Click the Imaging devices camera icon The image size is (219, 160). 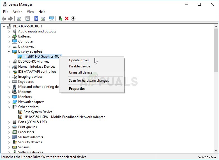(x=15, y=77)
